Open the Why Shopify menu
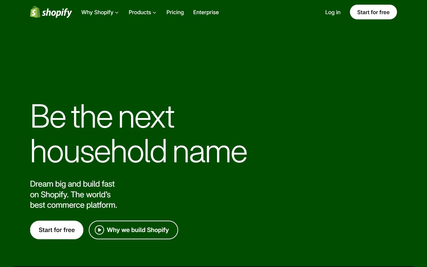Image resolution: width=427 pixels, height=267 pixels. (x=100, y=12)
